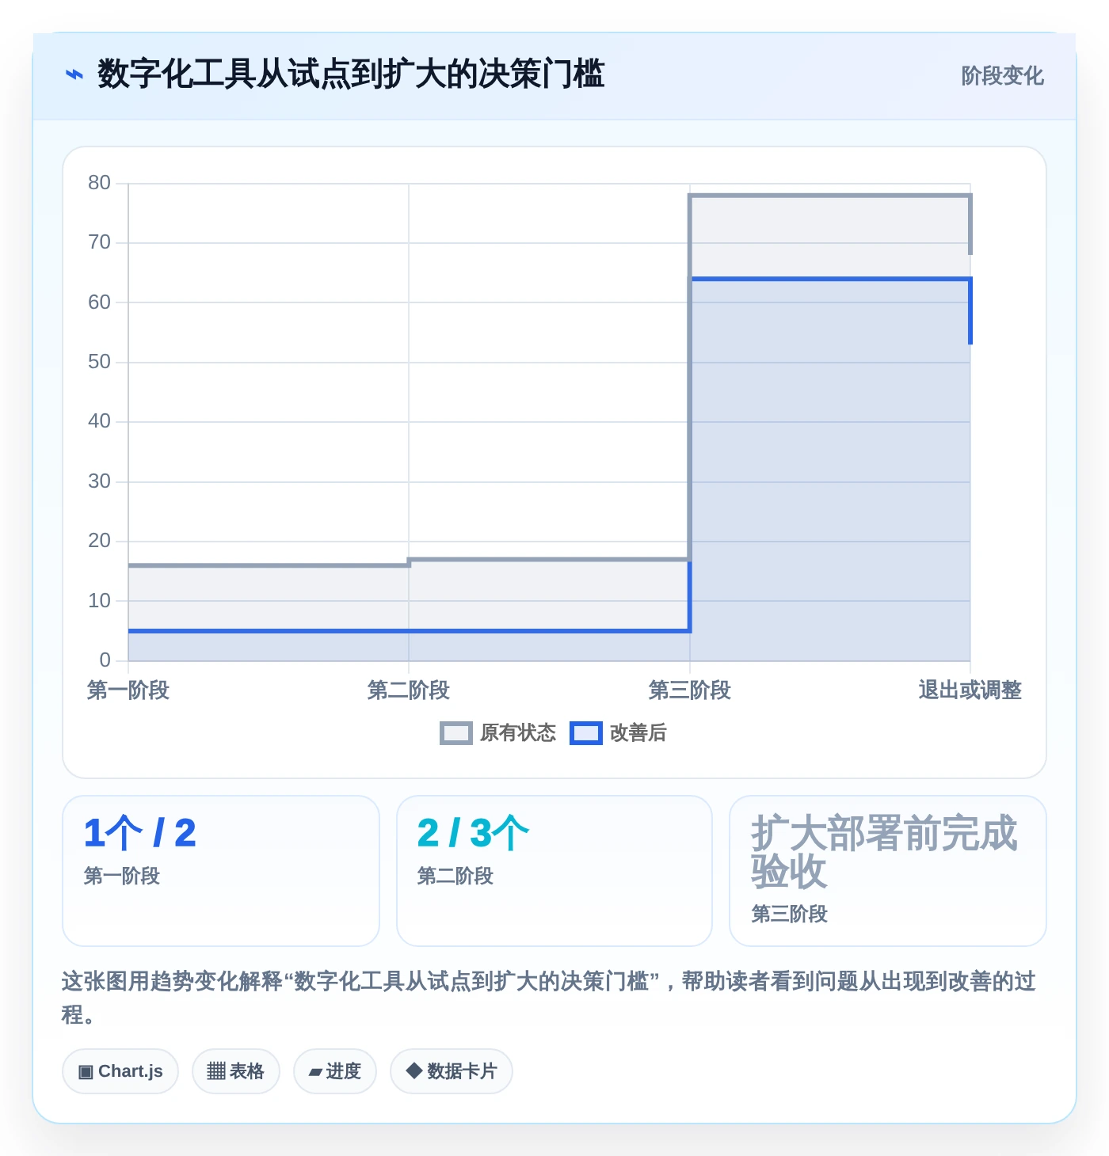Open the 2 / 3个 second stage card
This screenshot has height=1156, width=1109.
[554, 871]
